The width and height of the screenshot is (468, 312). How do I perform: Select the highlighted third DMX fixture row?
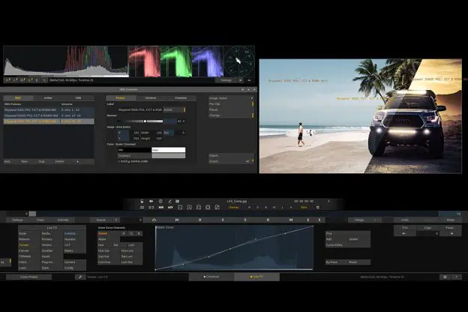pos(49,121)
